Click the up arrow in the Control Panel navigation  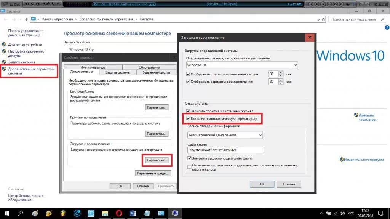(x=26, y=19)
